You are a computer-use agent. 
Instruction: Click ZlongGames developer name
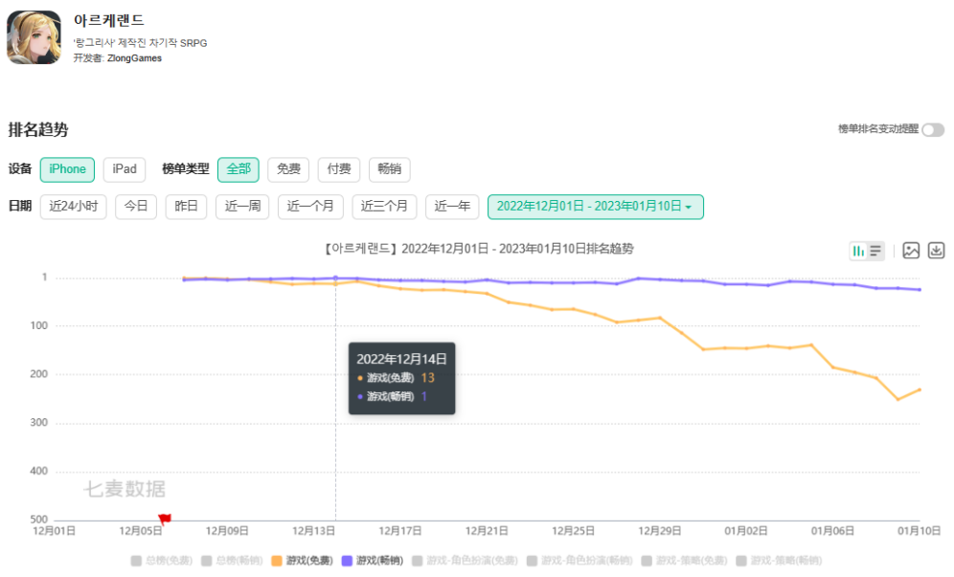(x=134, y=58)
